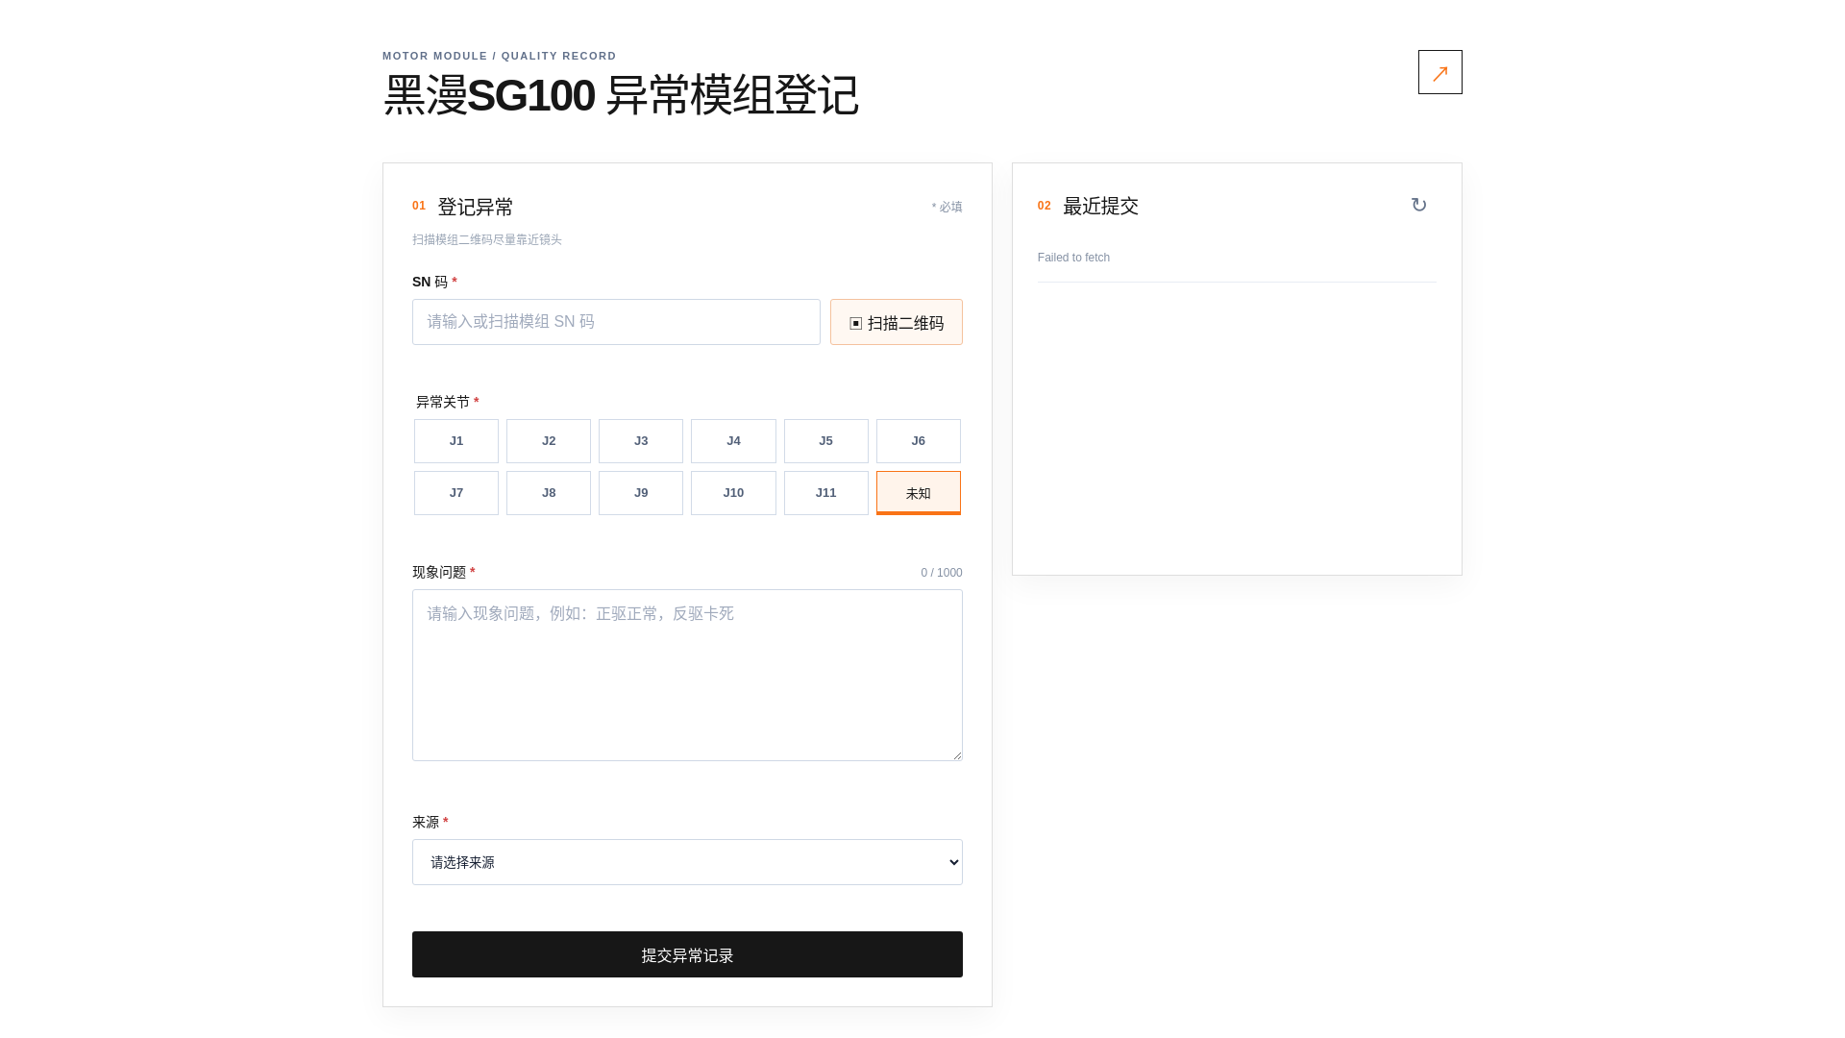
Task: Open the 请选择来源 dropdown
Action: pos(687,862)
